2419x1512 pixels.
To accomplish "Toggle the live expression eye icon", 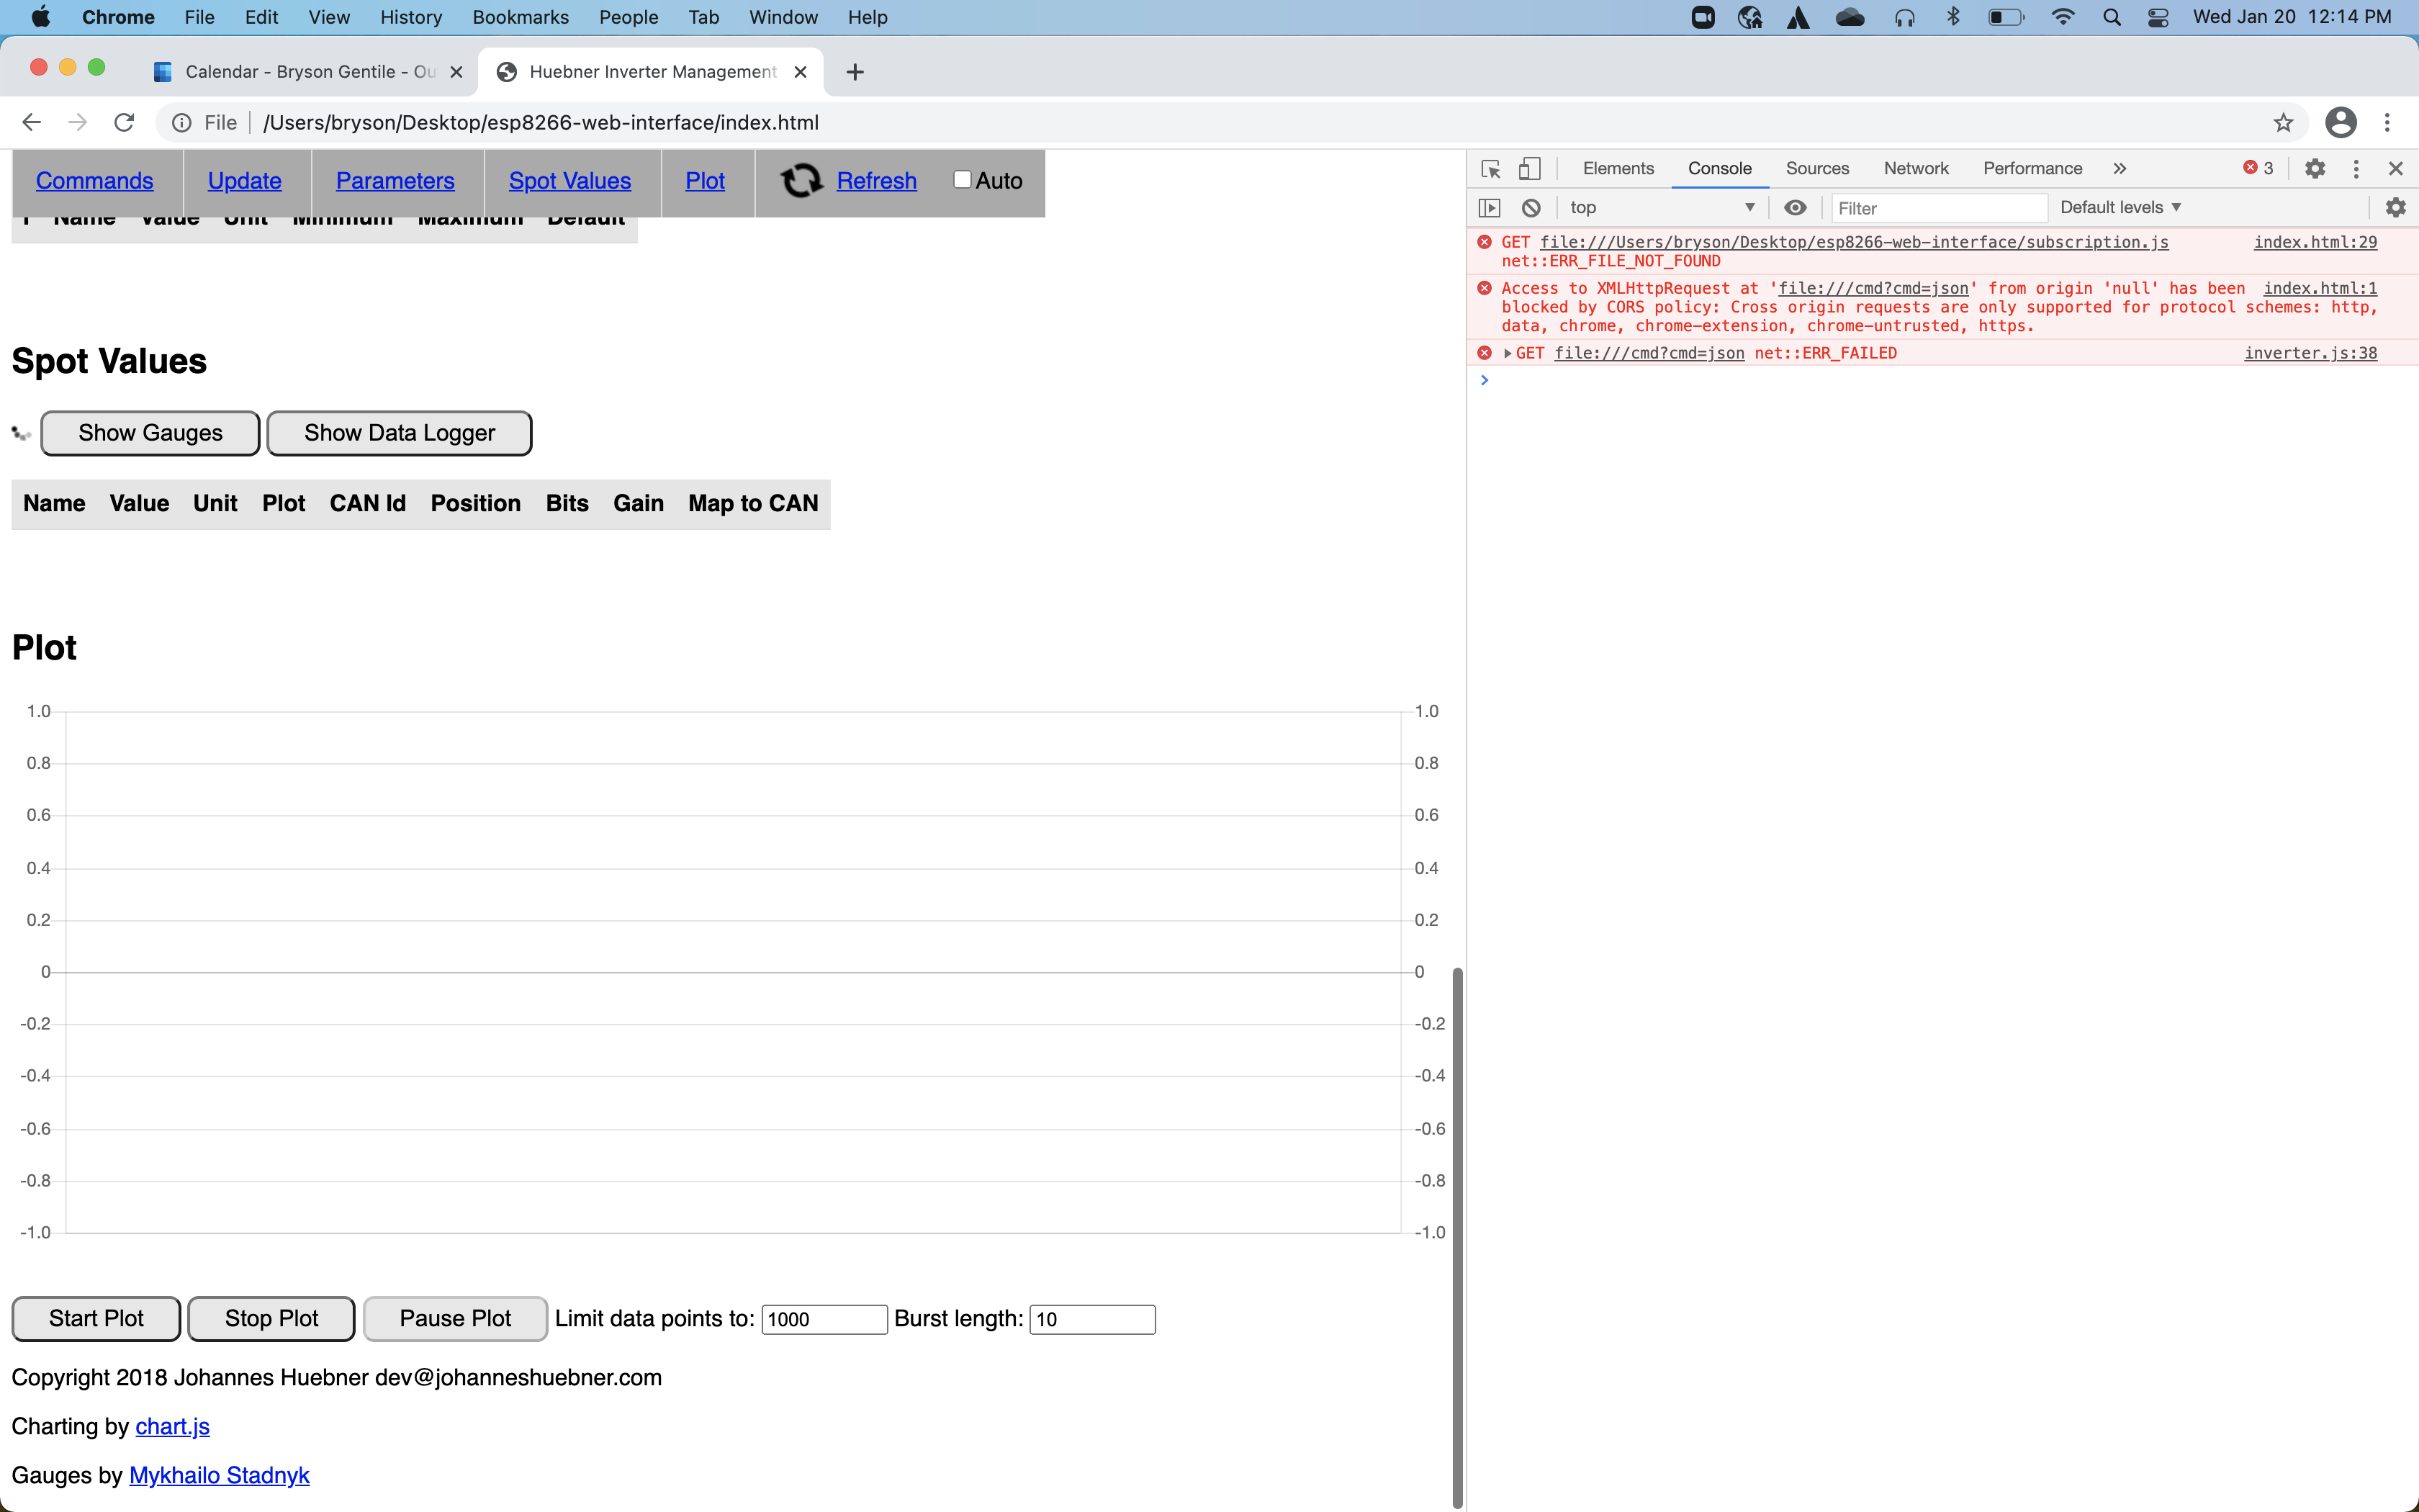I will point(1796,208).
